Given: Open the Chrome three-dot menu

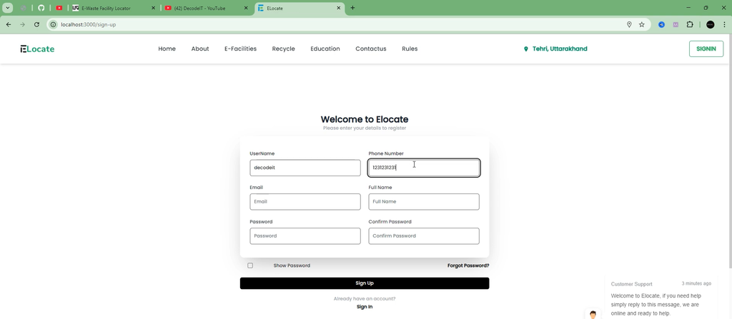Looking at the screenshot, I should pos(725,24).
